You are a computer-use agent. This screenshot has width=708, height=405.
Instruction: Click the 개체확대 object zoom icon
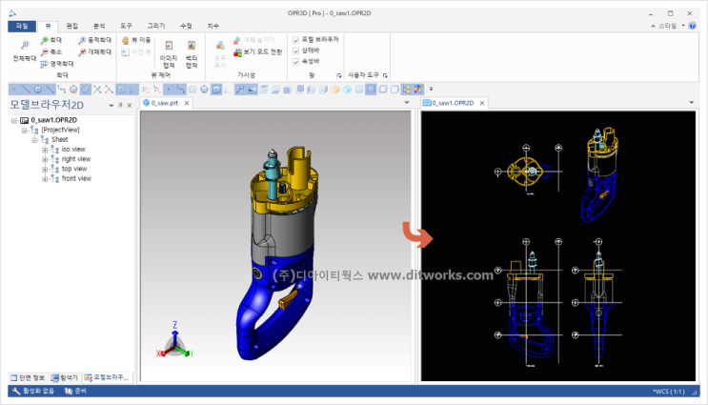coord(82,52)
